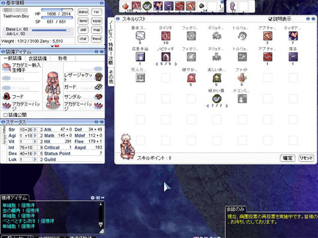
Task: Open the items window button
Action: [83, 21]
